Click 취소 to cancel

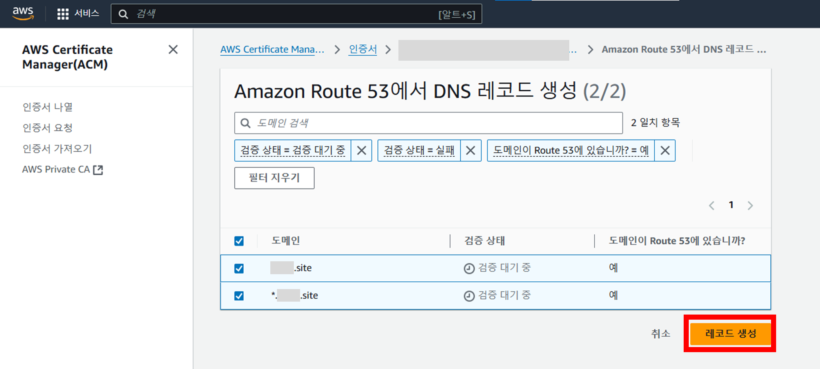pos(661,334)
